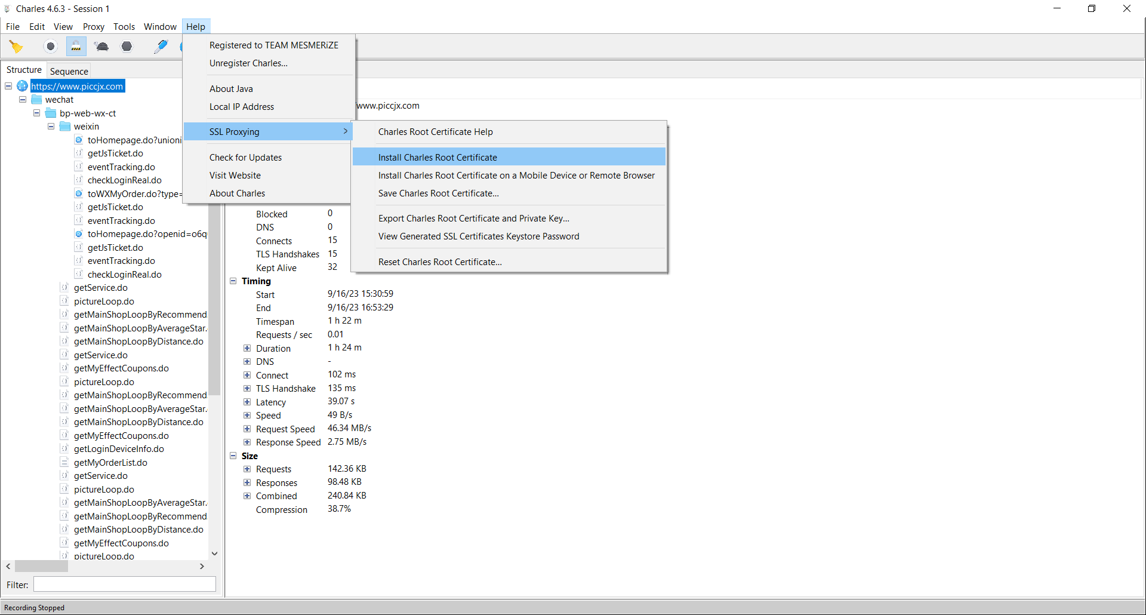Toggle the SSL Proxying padlock icon
1146x615 pixels.
[x=76, y=47]
